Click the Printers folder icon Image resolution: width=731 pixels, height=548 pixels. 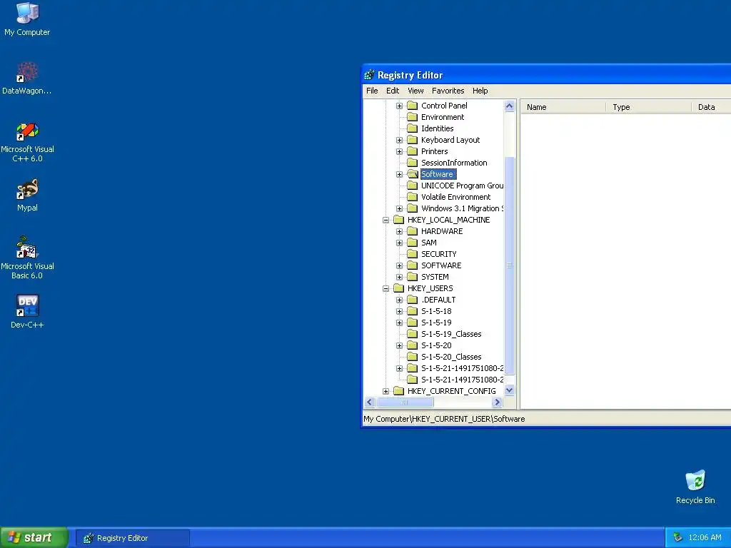point(412,151)
